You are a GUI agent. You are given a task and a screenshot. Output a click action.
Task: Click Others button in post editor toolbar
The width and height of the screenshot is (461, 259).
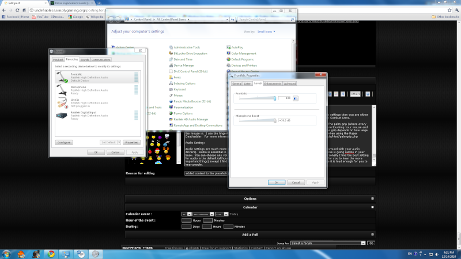[355, 94]
